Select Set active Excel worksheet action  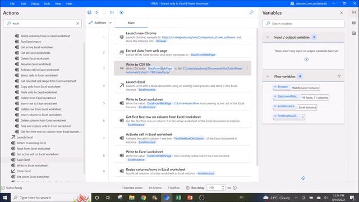(33, 177)
